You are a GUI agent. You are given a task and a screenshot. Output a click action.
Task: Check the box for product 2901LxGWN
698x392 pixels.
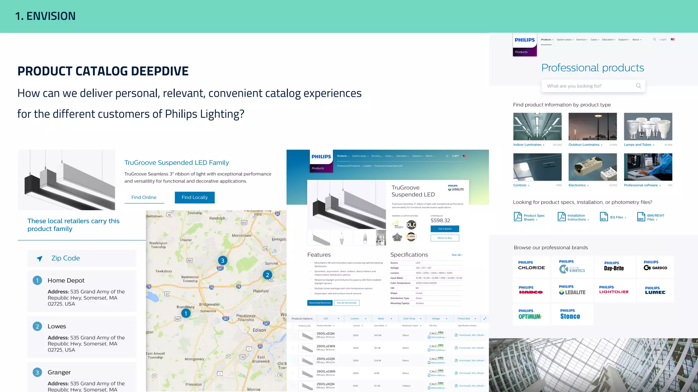(x=293, y=373)
